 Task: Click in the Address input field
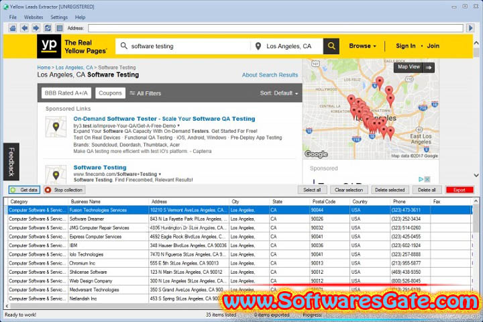point(276,28)
